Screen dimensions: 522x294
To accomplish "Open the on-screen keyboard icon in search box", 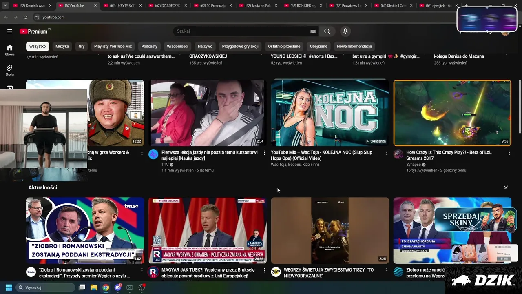I will [313, 31].
